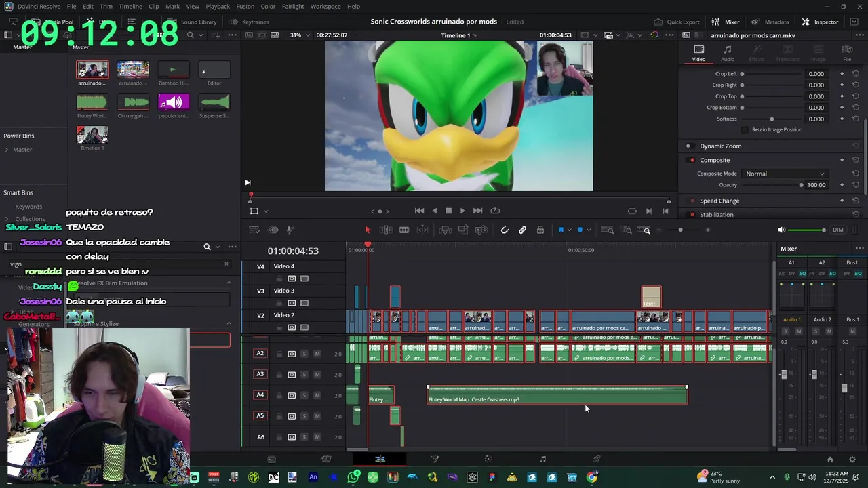Image resolution: width=868 pixels, height=488 pixels.
Task: Activate Trim Edit Mode tool
Action: pos(386,230)
